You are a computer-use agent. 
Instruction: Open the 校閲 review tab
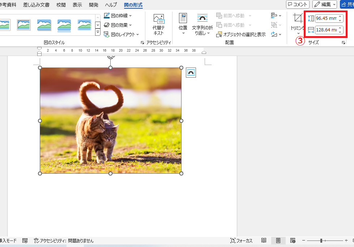point(61,5)
